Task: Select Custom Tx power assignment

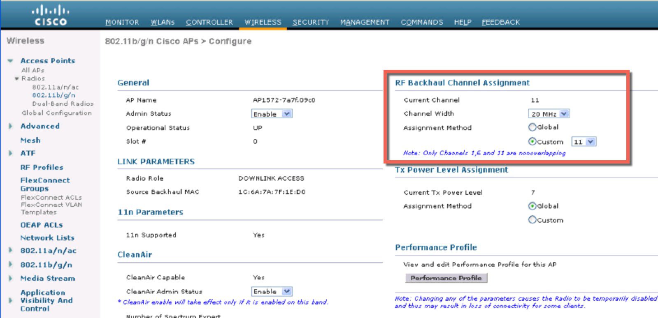Action: point(532,220)
